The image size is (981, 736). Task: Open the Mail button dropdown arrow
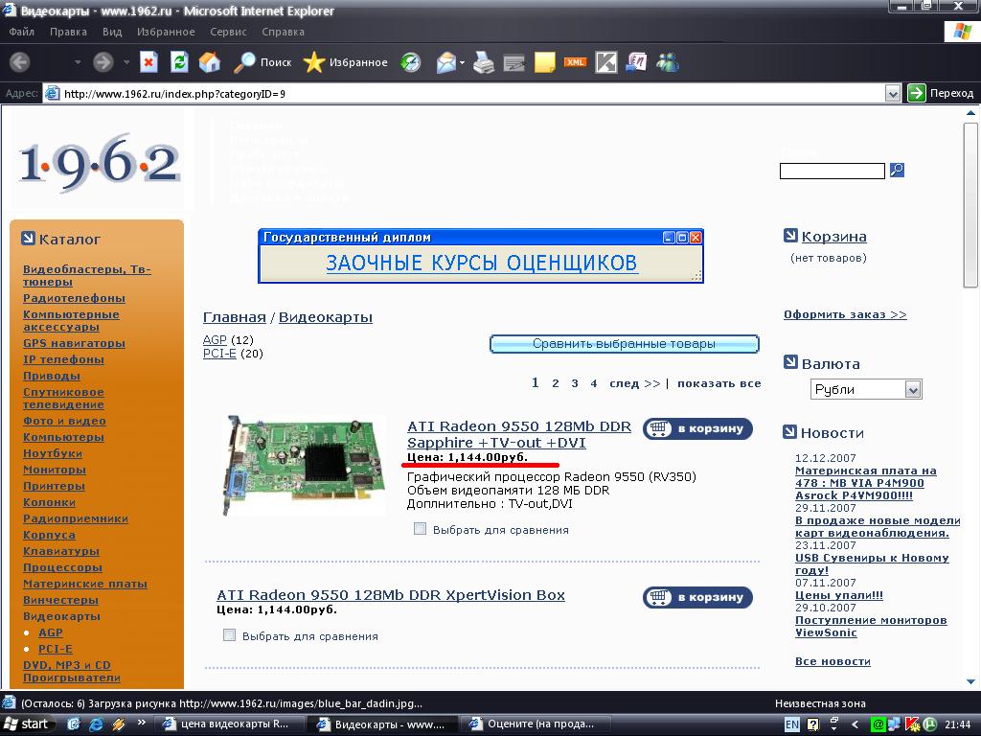462,62
